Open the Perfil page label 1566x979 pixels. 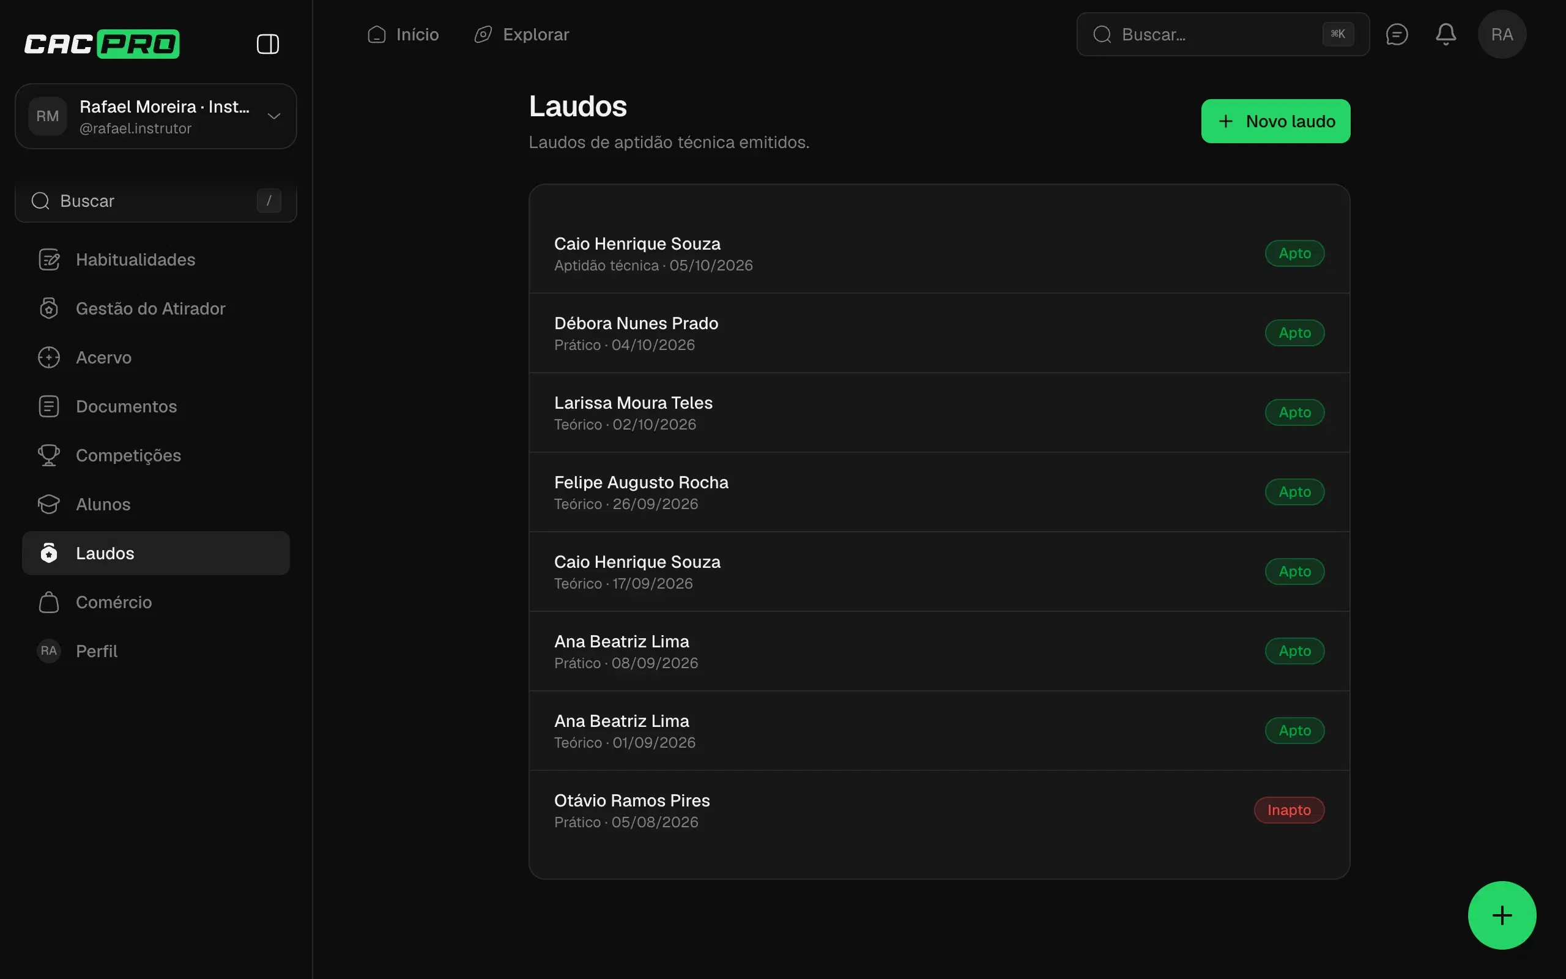97,652
